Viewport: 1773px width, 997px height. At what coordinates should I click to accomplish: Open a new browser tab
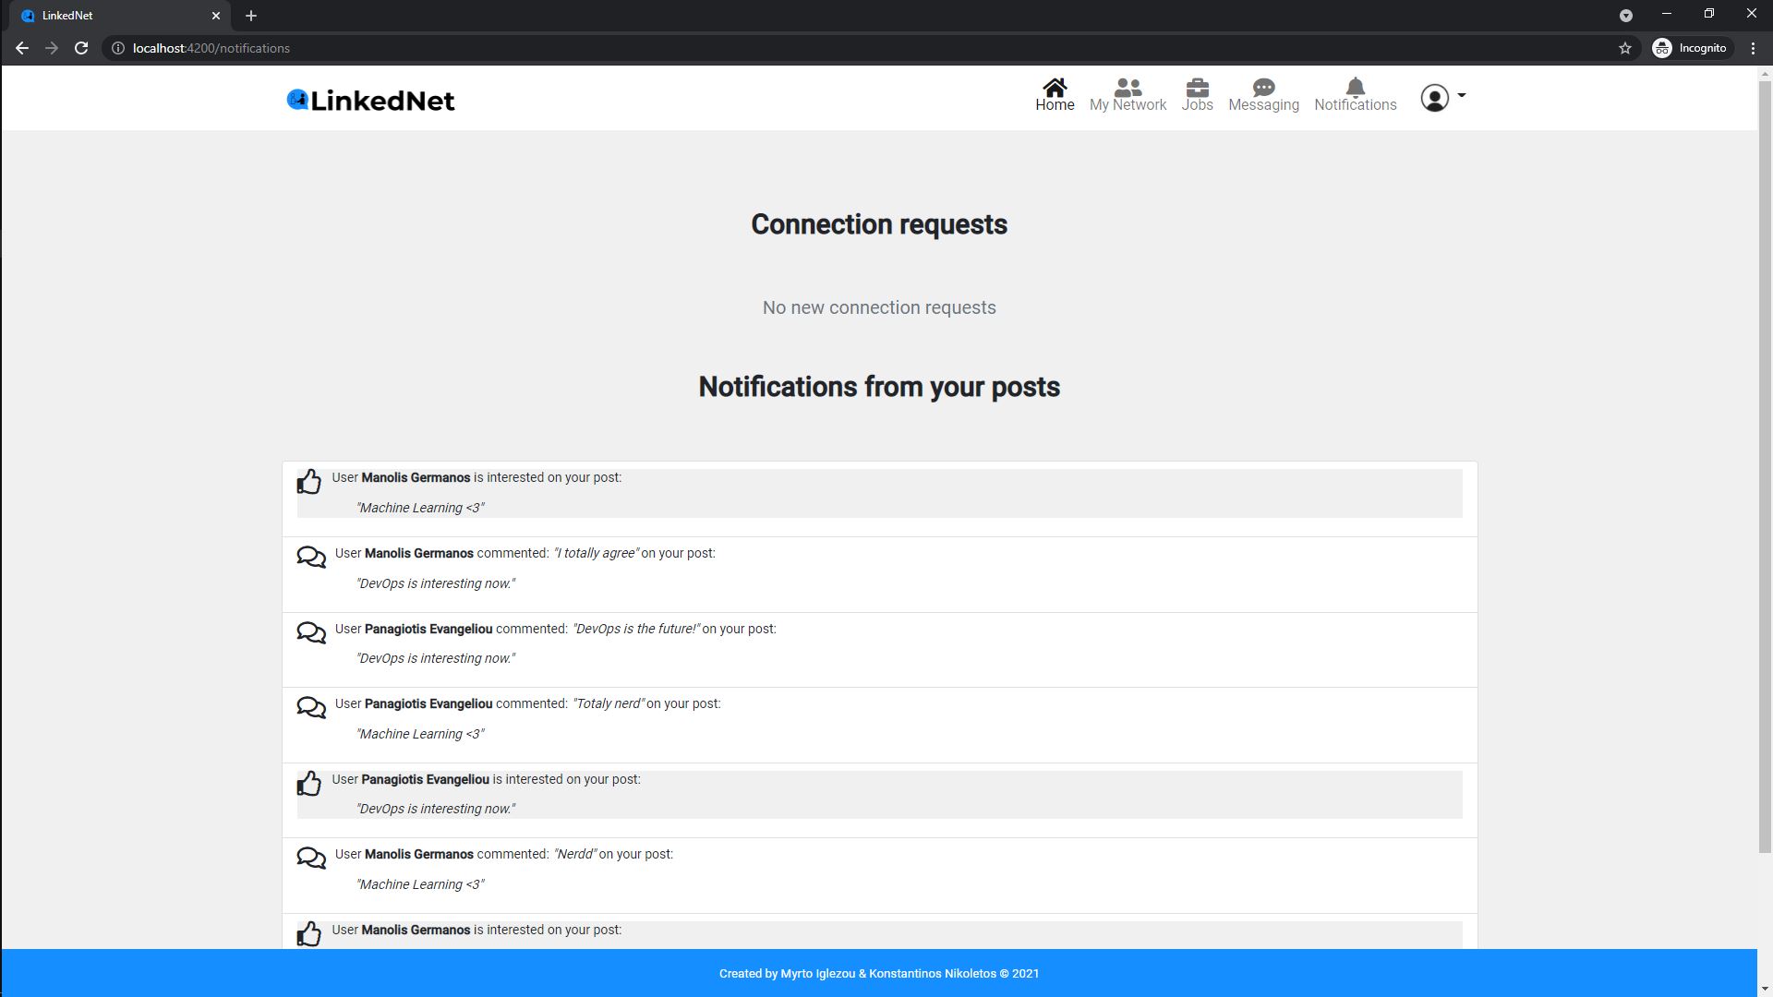pos(251,16)
